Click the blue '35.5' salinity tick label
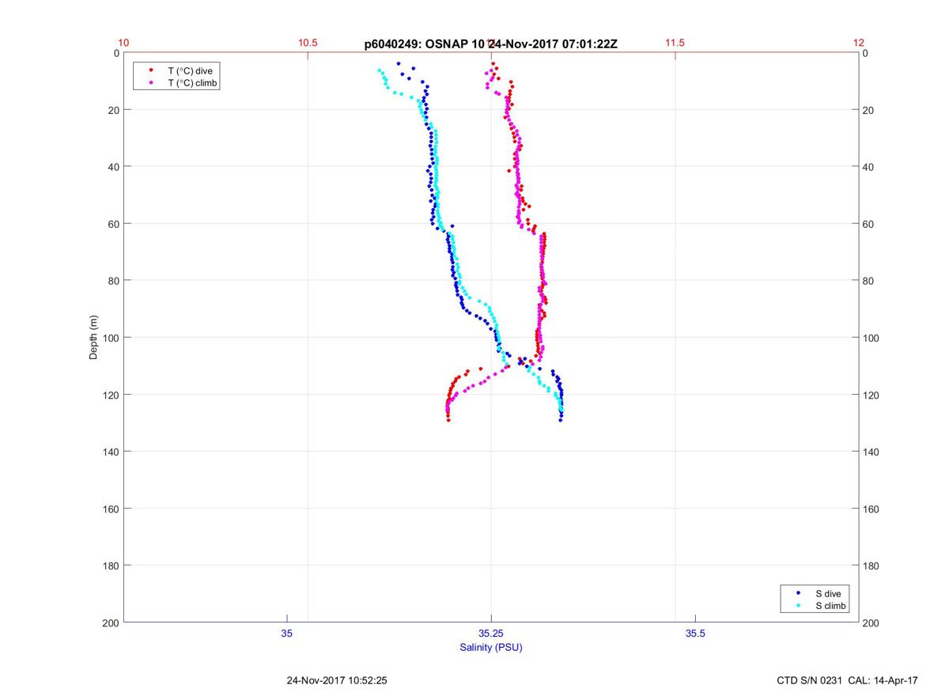Screen dimensions: 949x700 695,634
